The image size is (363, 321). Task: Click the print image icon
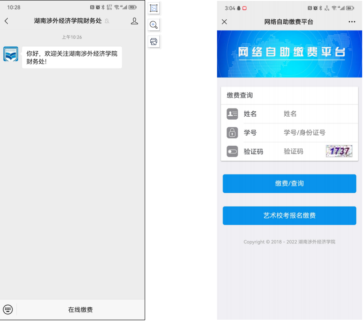click(154, 42)
